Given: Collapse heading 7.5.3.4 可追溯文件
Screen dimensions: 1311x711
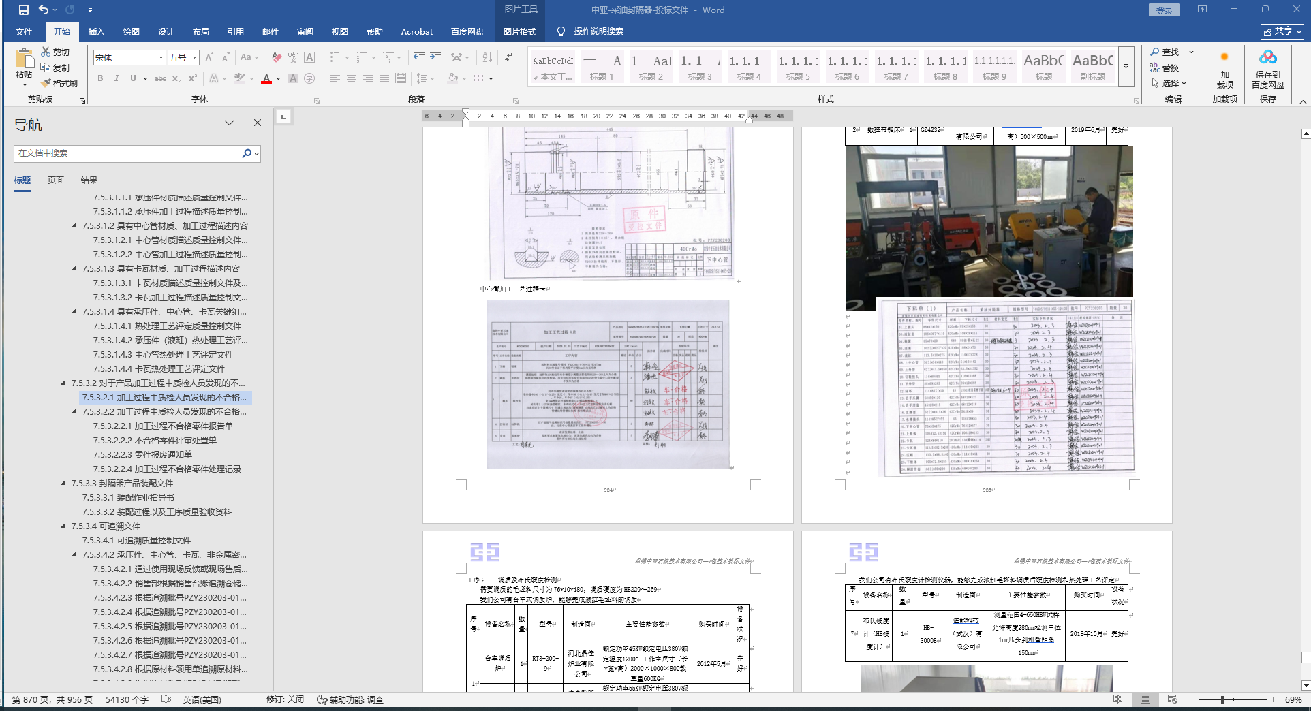Looking at the screenshot, I should click(x=63, y=526).
